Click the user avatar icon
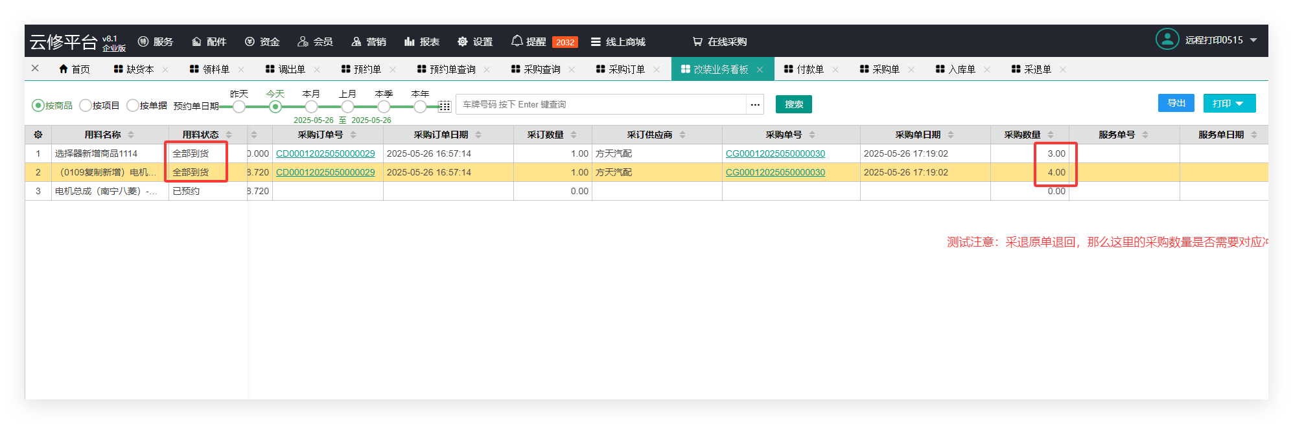 pyautogui.click(x=1167, y=39)
